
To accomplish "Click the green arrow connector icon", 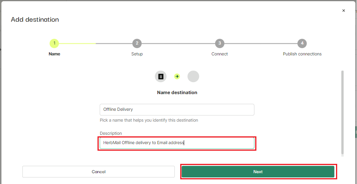I will coord(177,76).
